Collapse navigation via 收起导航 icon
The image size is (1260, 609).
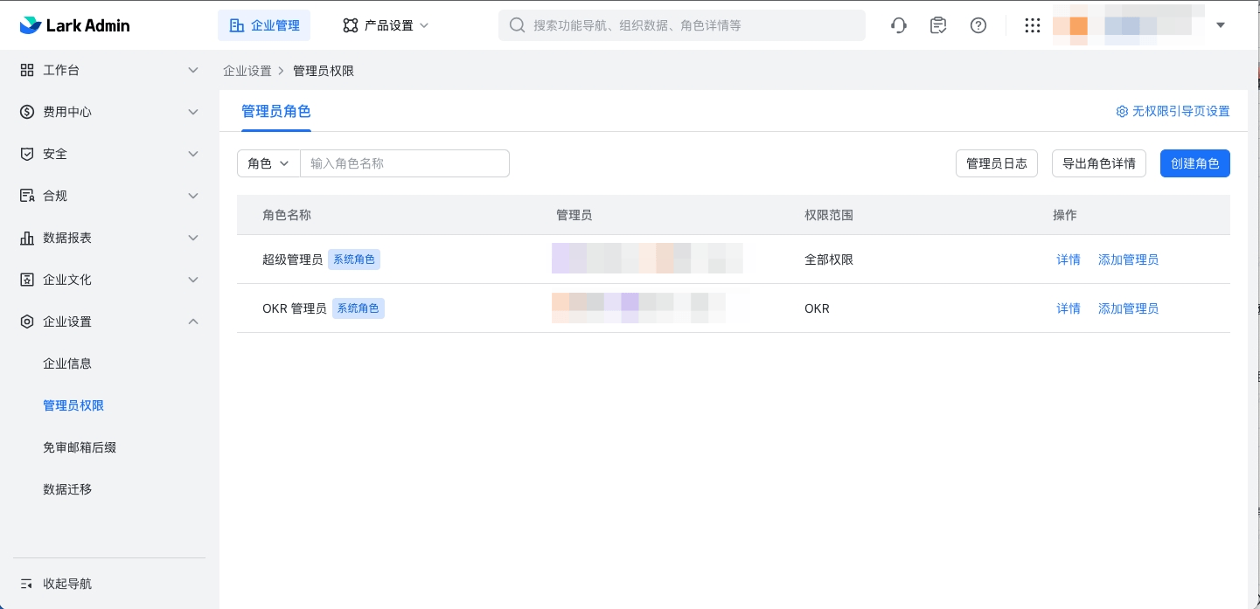pyautogui.click(x=27, y=584)
